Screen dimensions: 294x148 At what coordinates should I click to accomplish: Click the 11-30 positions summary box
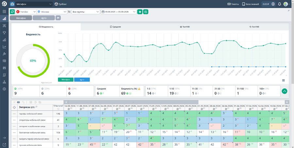(x=202, y=91)
